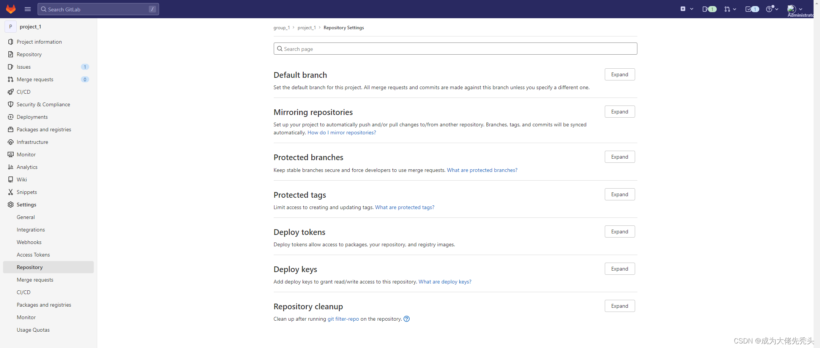Open the to-do list icon in top bar
The width and height of the screenshot is (820, 348).
click(752, 9)
